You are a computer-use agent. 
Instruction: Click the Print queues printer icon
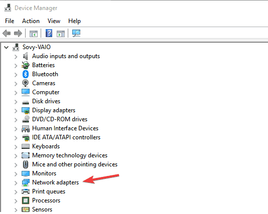[26, 191]
